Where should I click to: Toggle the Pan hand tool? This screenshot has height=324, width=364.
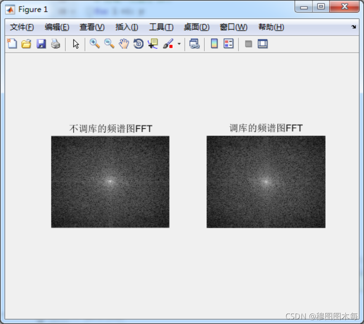pos(123,43)
